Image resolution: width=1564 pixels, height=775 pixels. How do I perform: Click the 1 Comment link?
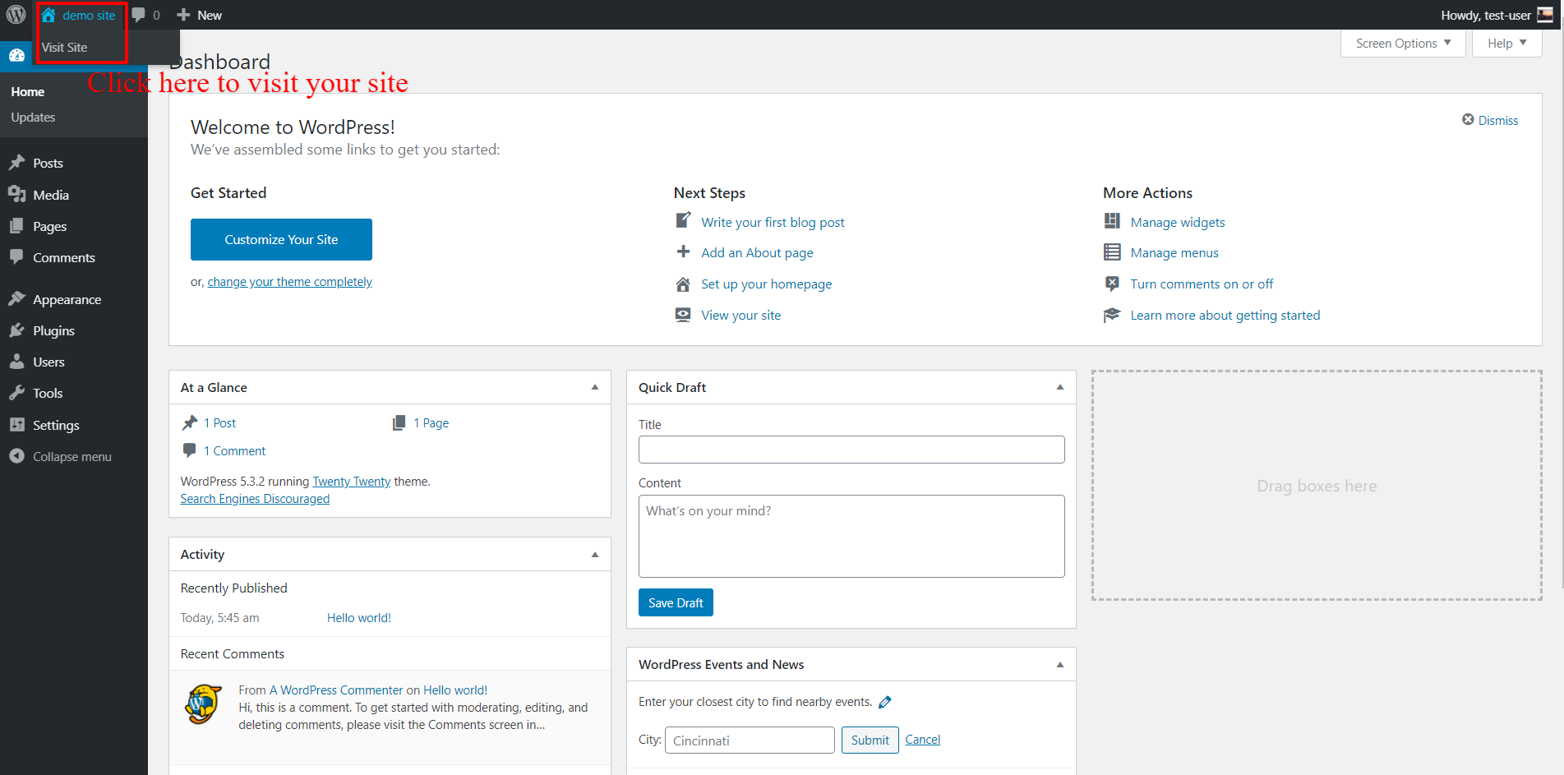pyautogui.click(x=234, y=451)
